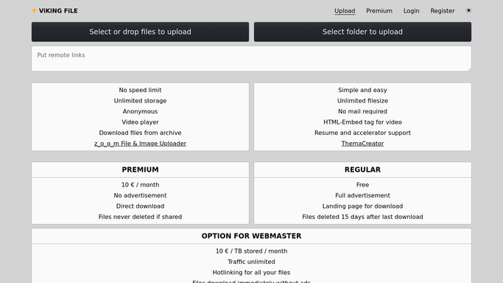Click Select or drop files to upload

(140, 32)
